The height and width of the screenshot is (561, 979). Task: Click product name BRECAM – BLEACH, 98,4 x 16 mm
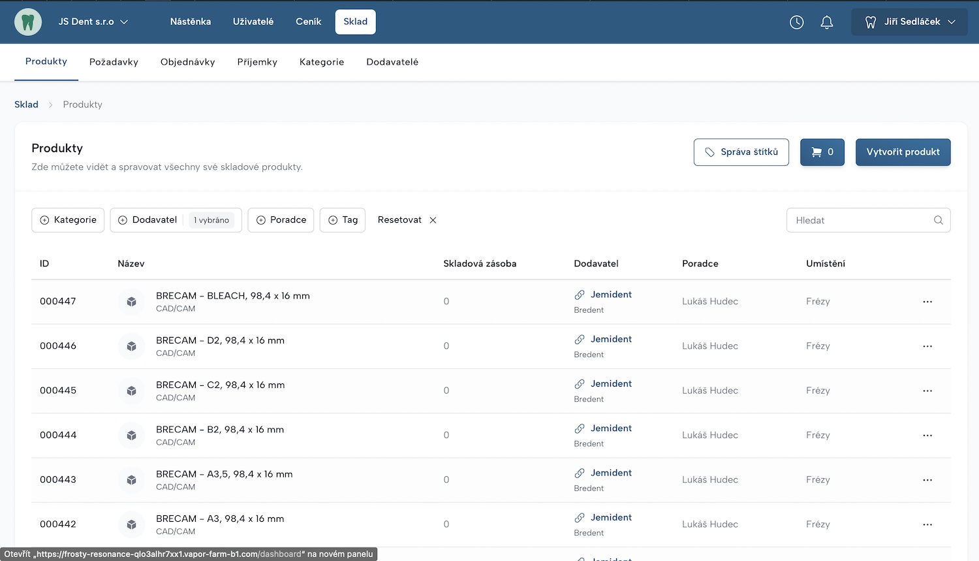(233, 296)
